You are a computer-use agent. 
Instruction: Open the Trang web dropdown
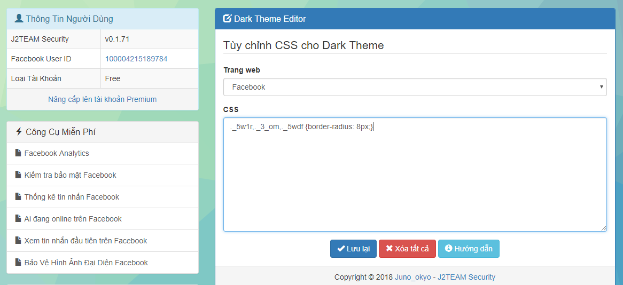pyautogui.click(x=415, y=87)
